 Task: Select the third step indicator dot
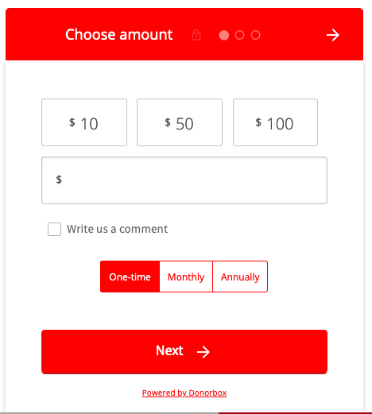tap(255, 35)
